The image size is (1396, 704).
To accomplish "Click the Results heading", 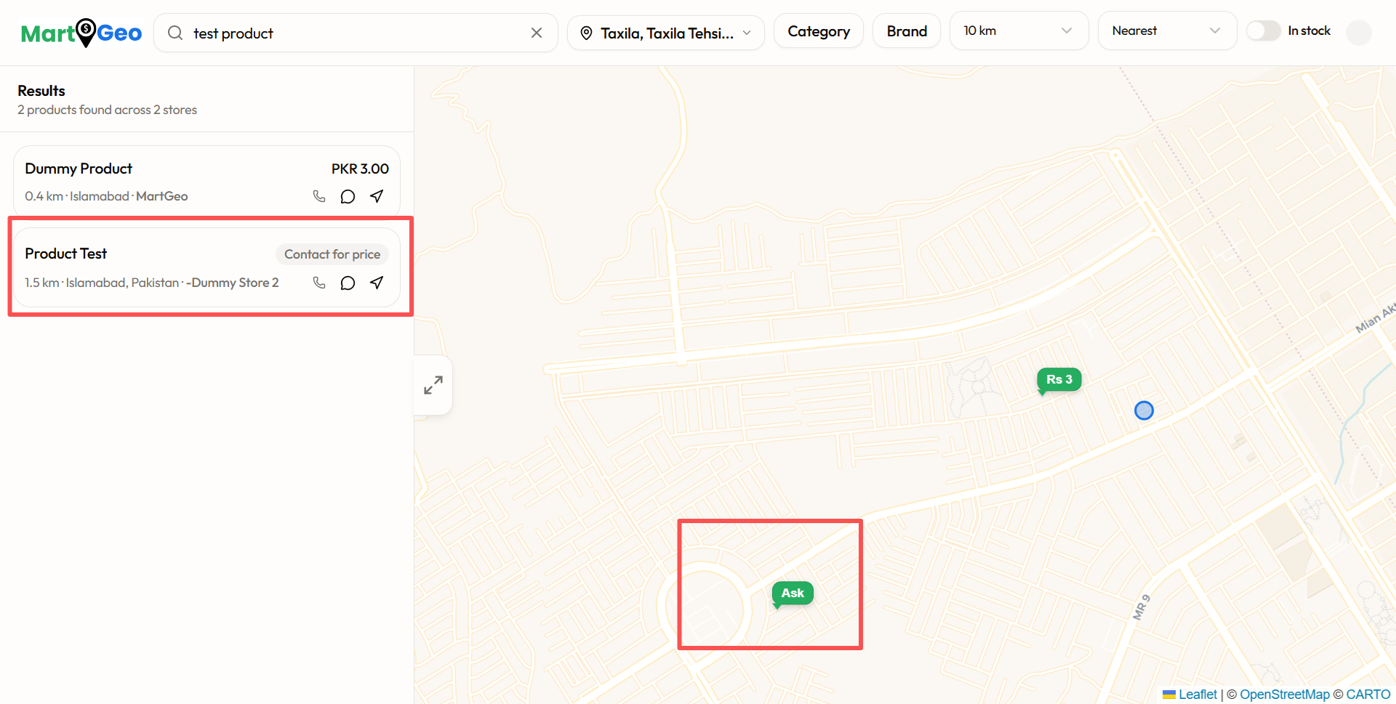I will [x=41, y=91].
